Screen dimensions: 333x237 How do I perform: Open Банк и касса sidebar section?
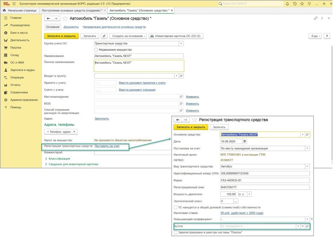19,33
